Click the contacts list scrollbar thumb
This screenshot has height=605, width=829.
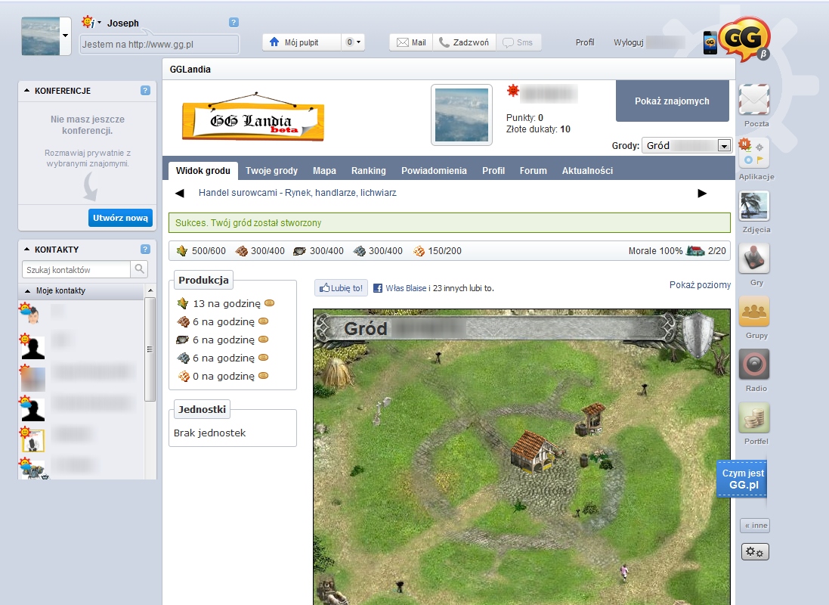(x=150, y=349)
